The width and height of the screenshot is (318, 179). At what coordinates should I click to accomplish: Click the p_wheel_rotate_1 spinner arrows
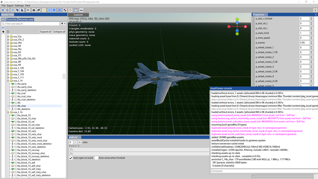point(311,47)
